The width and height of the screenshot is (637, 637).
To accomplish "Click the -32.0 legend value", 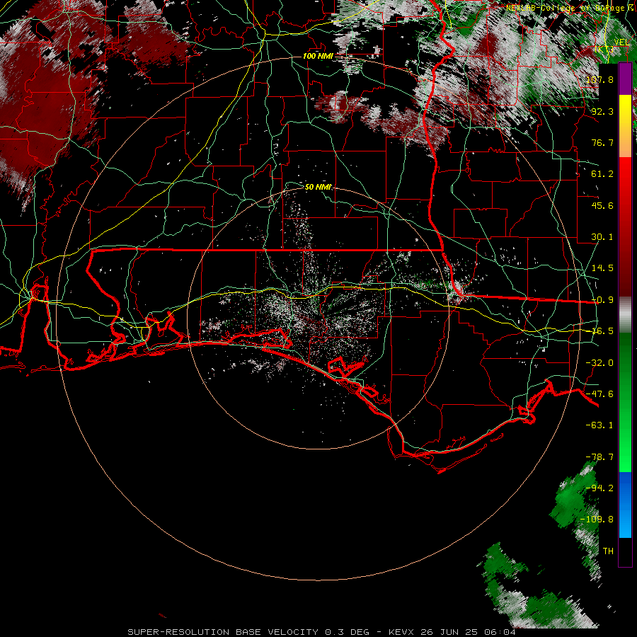I will [599, 363].
